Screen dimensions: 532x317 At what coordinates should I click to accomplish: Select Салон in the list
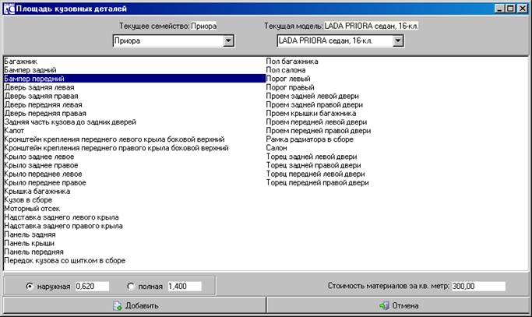(277, 148)
